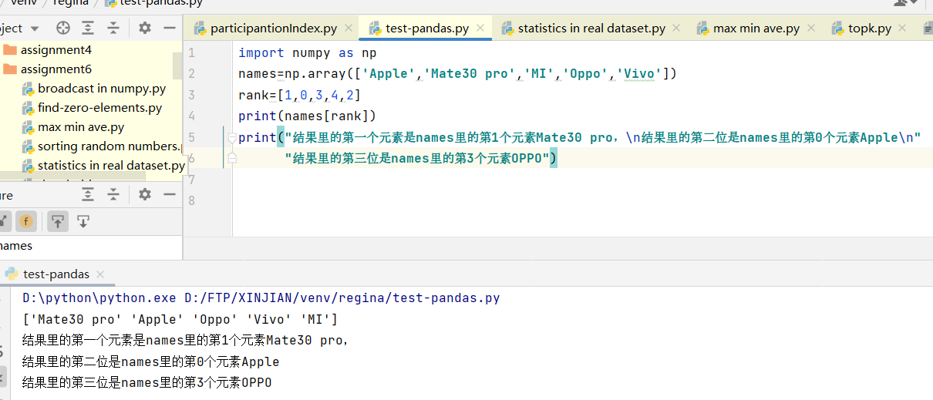Open Project panel settings gear
933x400 pixels.
click(145, 29)
